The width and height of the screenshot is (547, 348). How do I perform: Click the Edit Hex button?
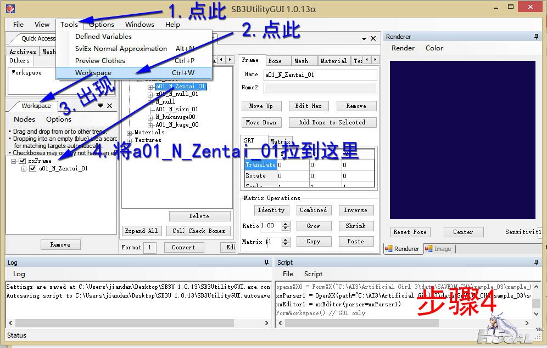coord(308,106)
